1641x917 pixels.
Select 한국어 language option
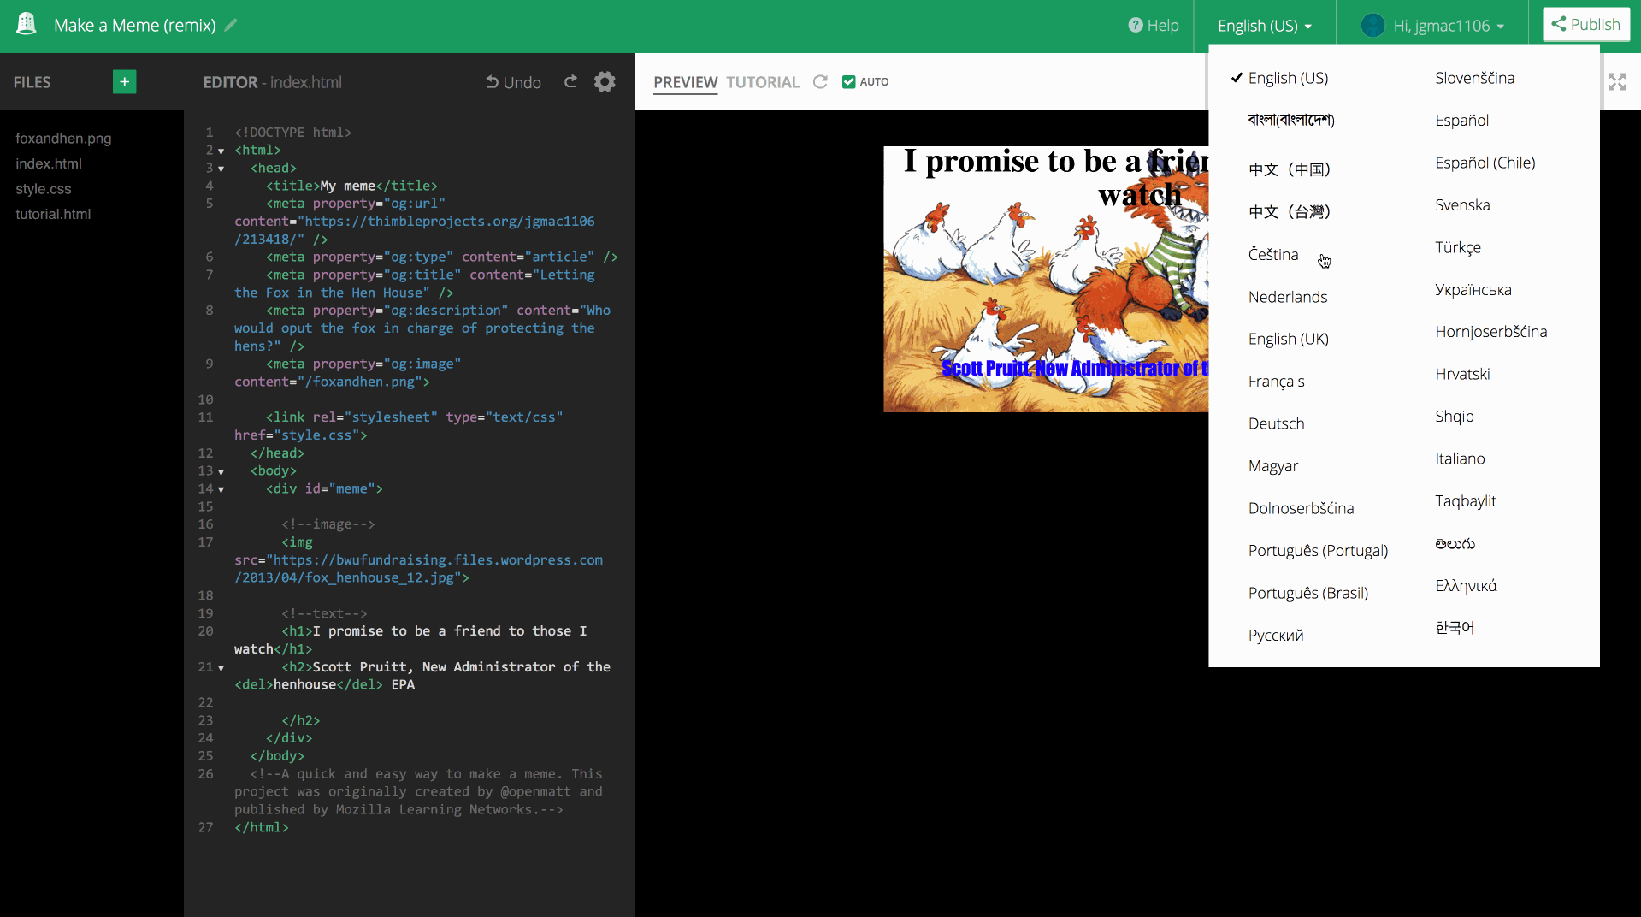point(1455,628)
